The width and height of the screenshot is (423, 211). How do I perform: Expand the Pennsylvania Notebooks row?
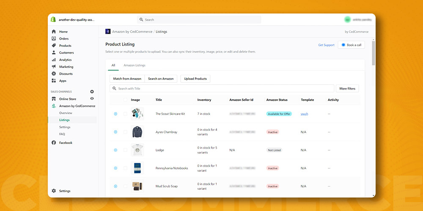point(115,168)
